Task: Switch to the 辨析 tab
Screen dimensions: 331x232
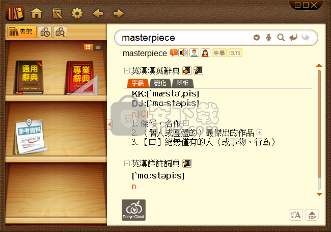Action: coord(182,83)
